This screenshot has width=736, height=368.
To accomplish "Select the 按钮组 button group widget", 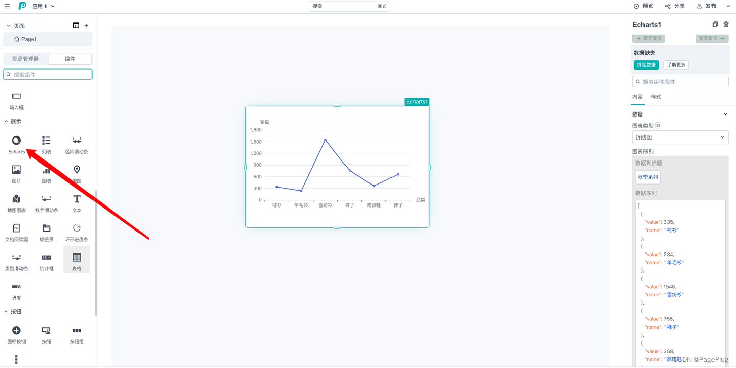I will (77, 335).
